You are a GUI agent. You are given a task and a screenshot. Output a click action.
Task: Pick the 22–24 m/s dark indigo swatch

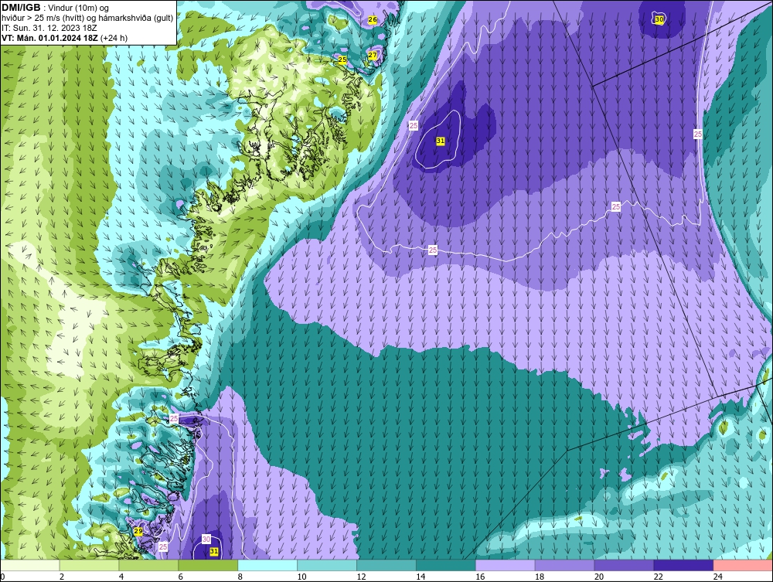(x=684, y=565)
